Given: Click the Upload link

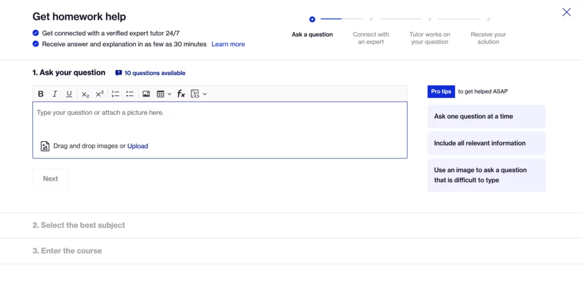Looking at the screenshot, I should [138, 146].
